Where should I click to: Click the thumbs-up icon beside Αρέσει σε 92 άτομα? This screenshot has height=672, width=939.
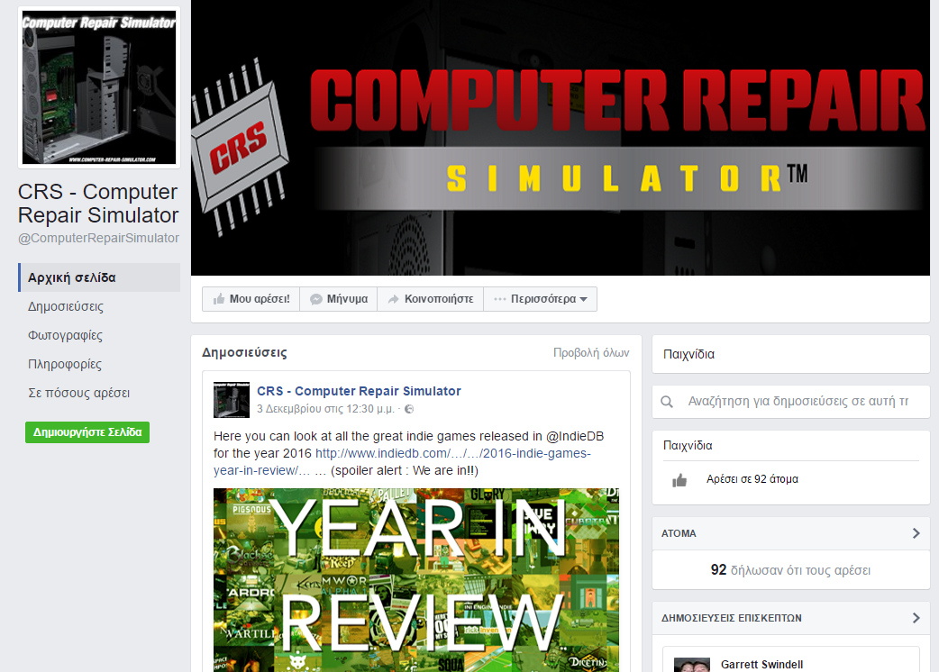(x=679, y=480)
